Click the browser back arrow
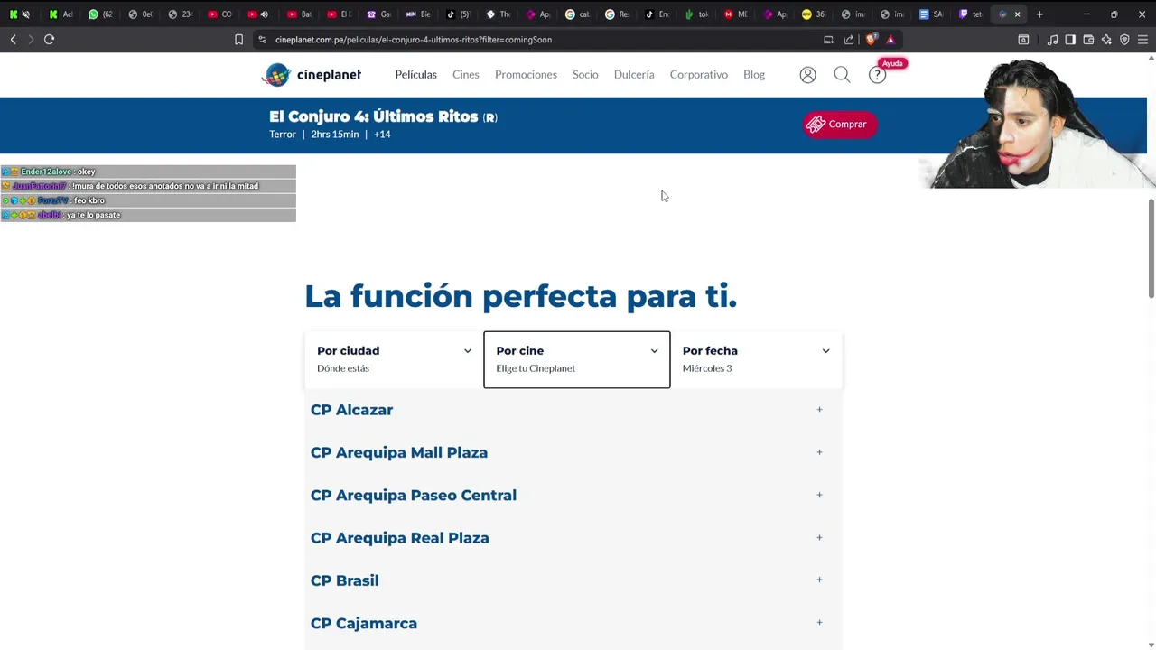 (x=13, y=40)
